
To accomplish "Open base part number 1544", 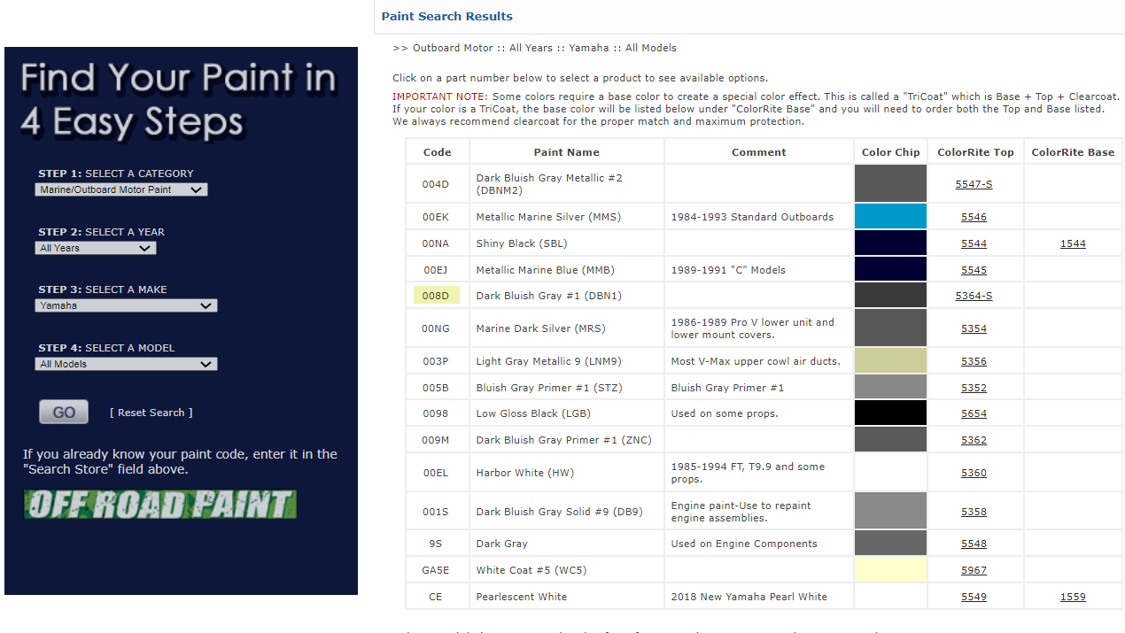I will (x=1073, y=243).
